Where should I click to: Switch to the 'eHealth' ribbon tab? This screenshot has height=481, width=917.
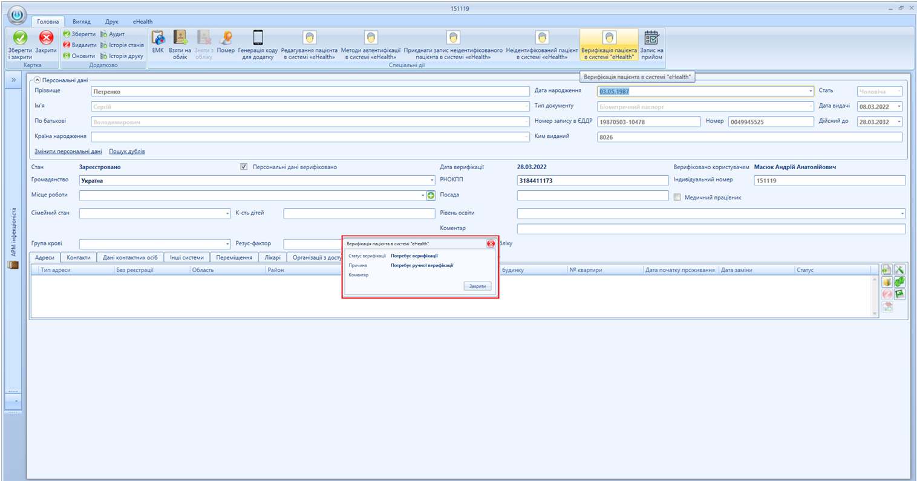pos(143,22)
